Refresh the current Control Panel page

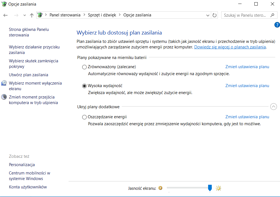tap(214, 15)
